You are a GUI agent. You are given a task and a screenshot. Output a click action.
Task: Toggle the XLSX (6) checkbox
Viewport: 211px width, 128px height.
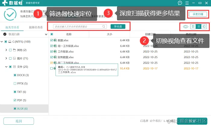click(15, 109)
